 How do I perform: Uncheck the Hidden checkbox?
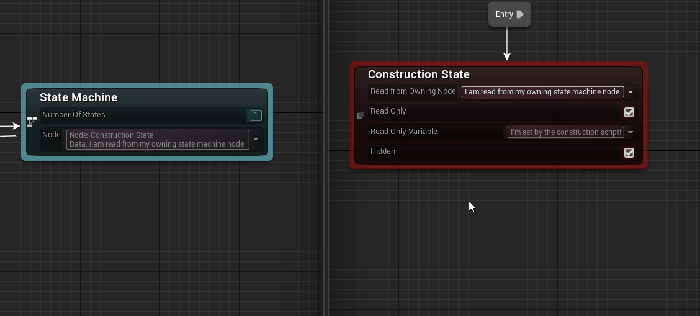629,152
